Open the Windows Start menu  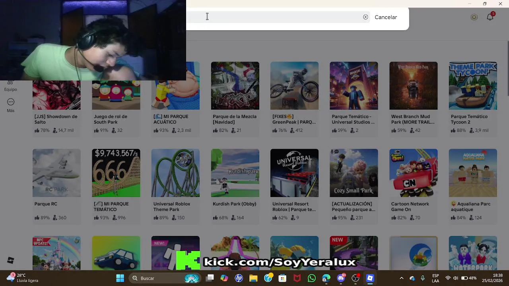120,278
